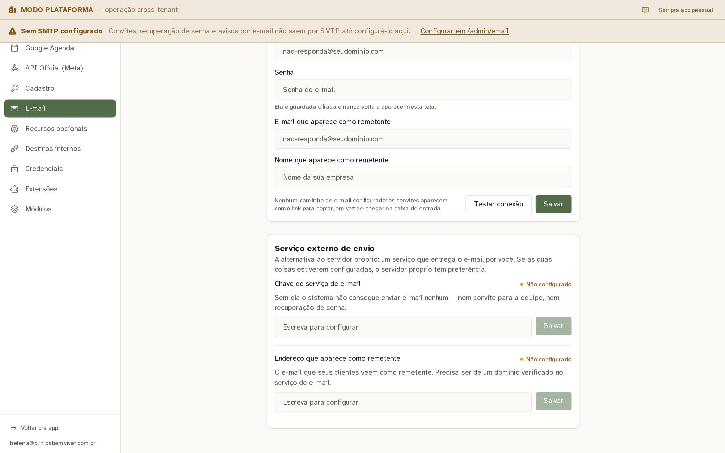The width and height of the screenshot is (725, 453).
Task: Click the Credenciais lock icon
Action: 14,169
